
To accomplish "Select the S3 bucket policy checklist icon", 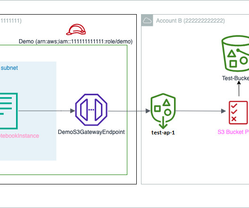I will [238, 112].
